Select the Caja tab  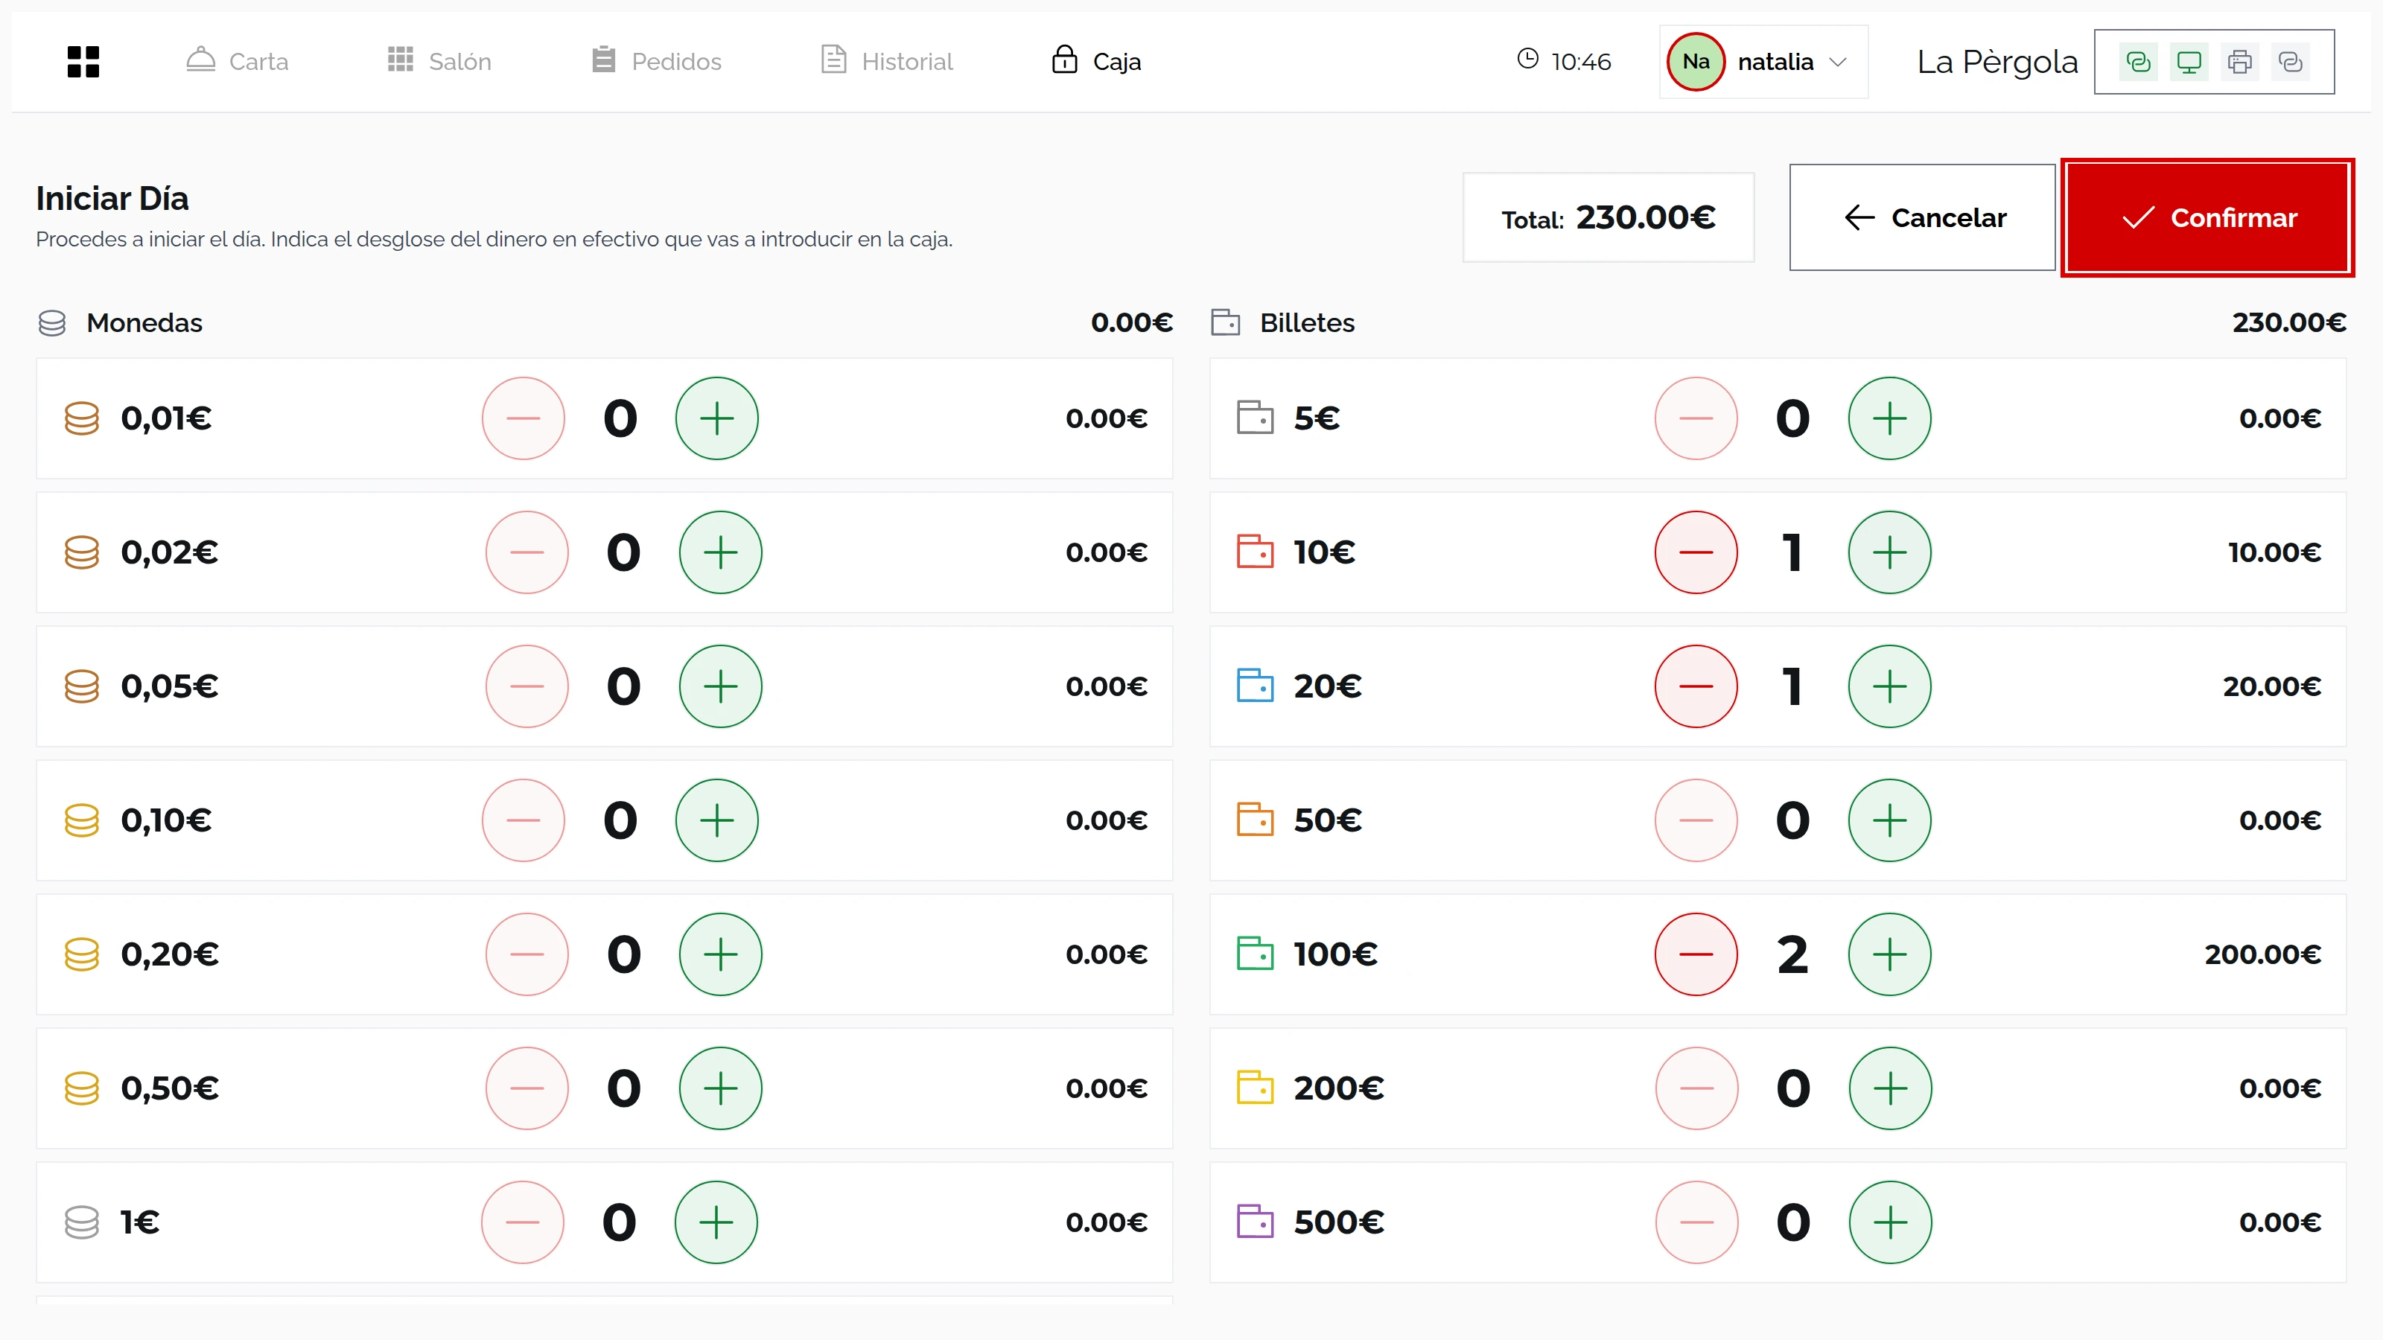point(1097,61)
